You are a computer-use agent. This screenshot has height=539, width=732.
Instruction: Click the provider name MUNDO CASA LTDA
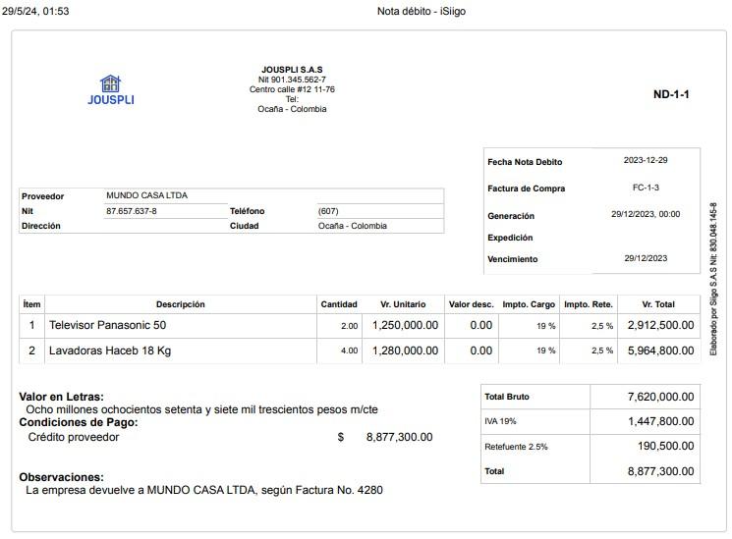pos(146,195)
